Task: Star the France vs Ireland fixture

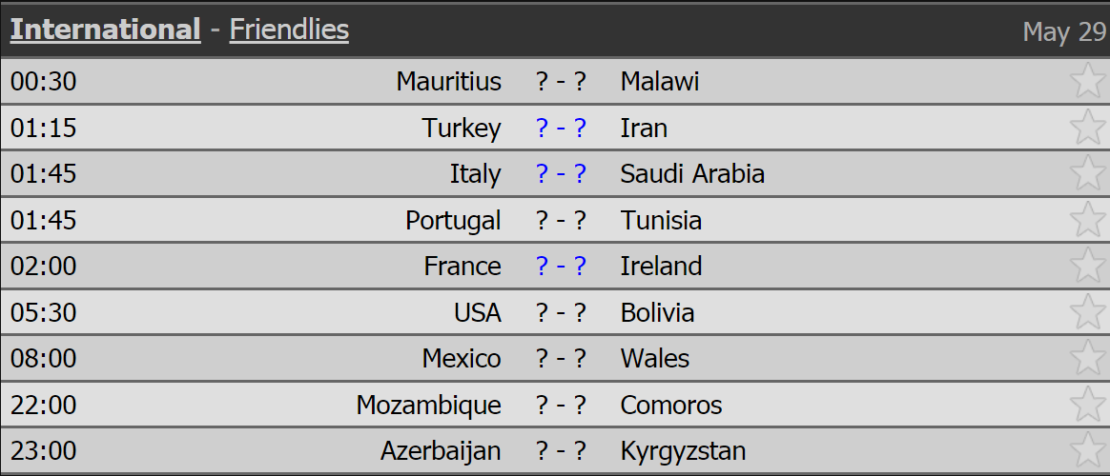Action: [1087, 266]
